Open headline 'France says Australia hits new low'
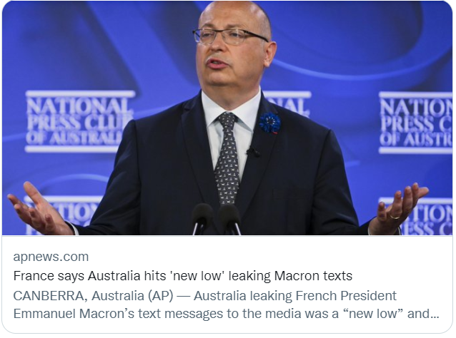The width and height of the screenshot is (456, 338). point(183,276)
